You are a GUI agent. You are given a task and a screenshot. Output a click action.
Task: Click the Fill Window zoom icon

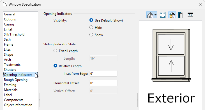click(163, 15)
